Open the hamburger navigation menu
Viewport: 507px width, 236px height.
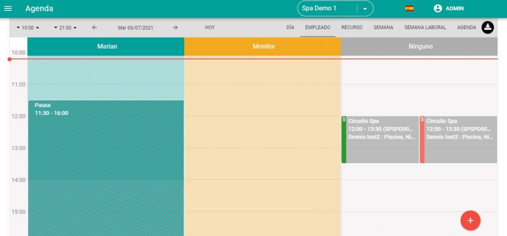pos(8,8)
